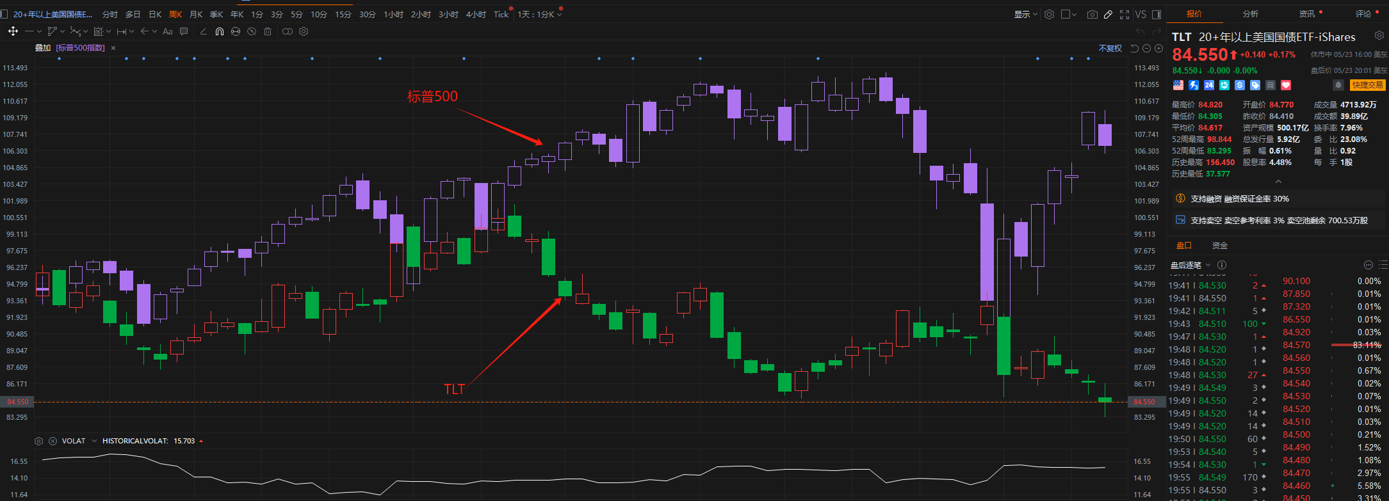Select the 5分 timeframe
This screenshot has height=501, width=1389.
tap(296, 14)
